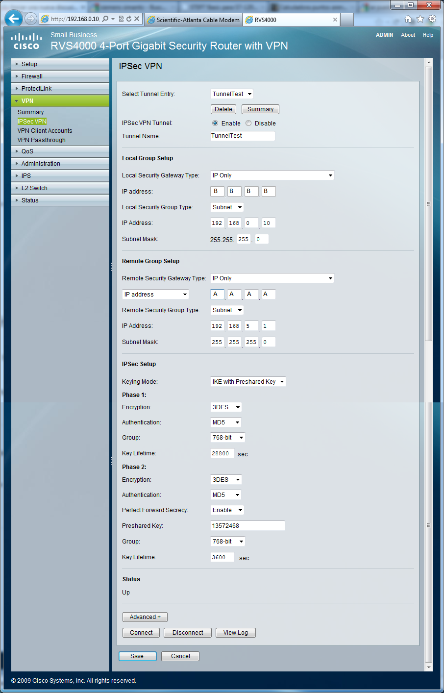Open browser Tools gear icon
The width and height of the screenshot is (445, 693).
(x=432, y=19)
